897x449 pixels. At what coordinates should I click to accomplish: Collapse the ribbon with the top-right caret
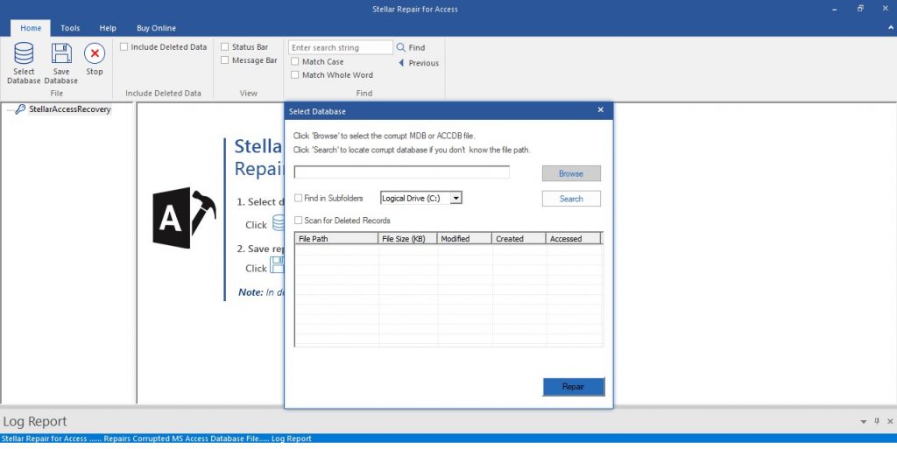click(890, 28)
